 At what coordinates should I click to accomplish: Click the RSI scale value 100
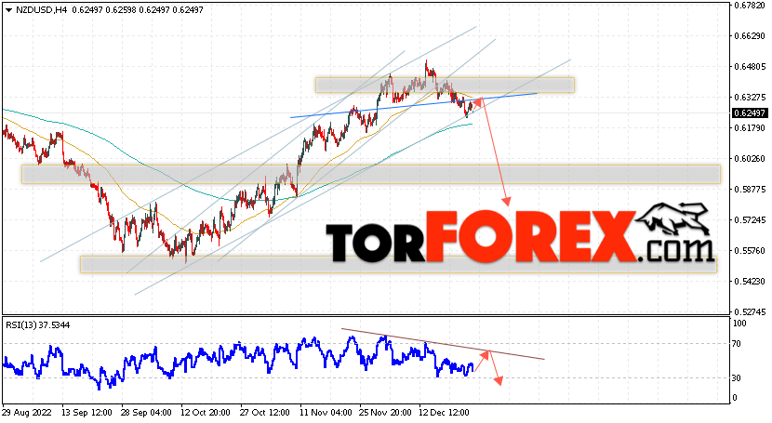coord(739,324)
